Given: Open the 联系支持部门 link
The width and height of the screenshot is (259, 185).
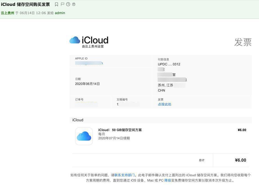Looking at the screenshot, I should (x=124, y=175).
